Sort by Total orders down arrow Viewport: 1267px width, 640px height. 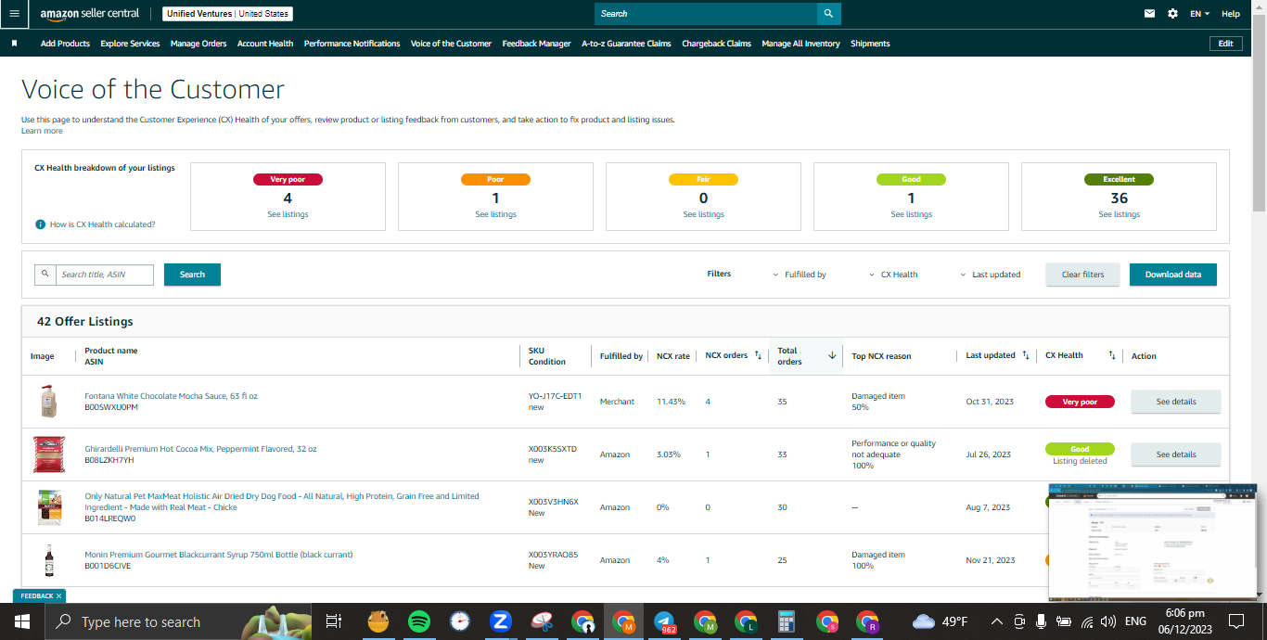coord(832,355)
